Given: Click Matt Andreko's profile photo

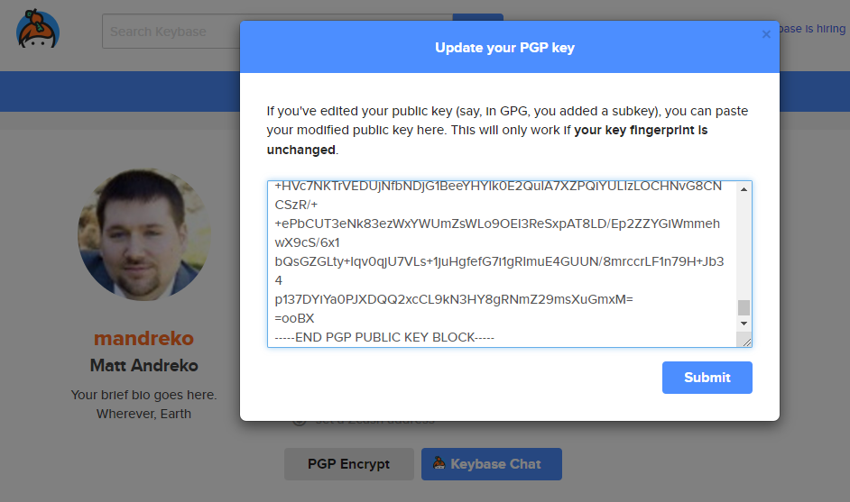Looking at the screenshot, I should [x=144, y=234].
